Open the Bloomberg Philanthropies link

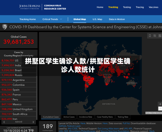click(x=82, y=131)
